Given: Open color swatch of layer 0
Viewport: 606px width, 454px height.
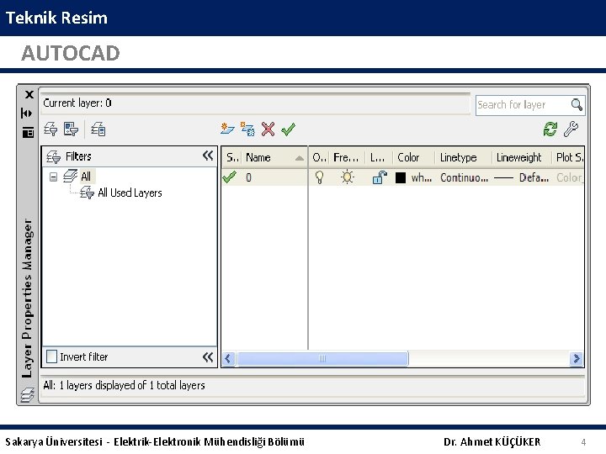Looking at the screenshot, I should [401, 177].
